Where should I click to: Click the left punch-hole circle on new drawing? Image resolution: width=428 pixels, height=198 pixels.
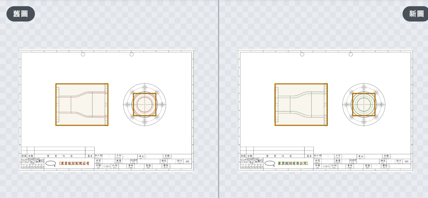(302, 54)
